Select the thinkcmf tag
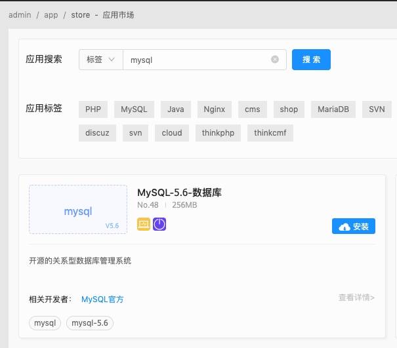This screenshot has width=397, height=348. tap(270, 133)
